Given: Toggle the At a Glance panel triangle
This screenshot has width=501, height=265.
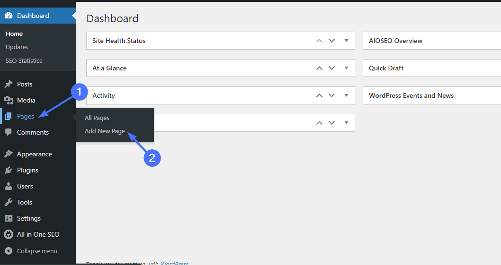Looking at the screenshot, I should click(x=346, y=68).
